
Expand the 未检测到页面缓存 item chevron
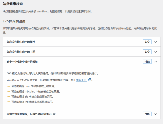[x=156, y=114]
